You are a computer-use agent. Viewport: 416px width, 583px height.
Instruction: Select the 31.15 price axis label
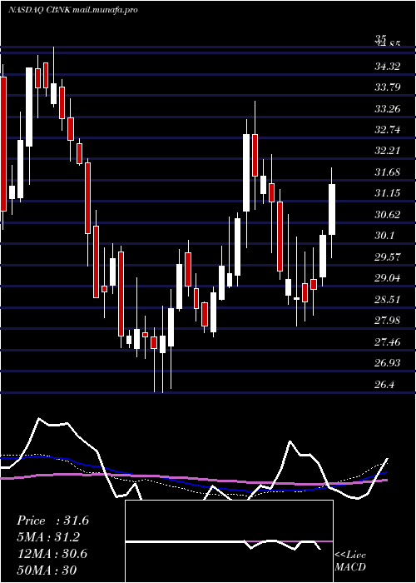388,193
